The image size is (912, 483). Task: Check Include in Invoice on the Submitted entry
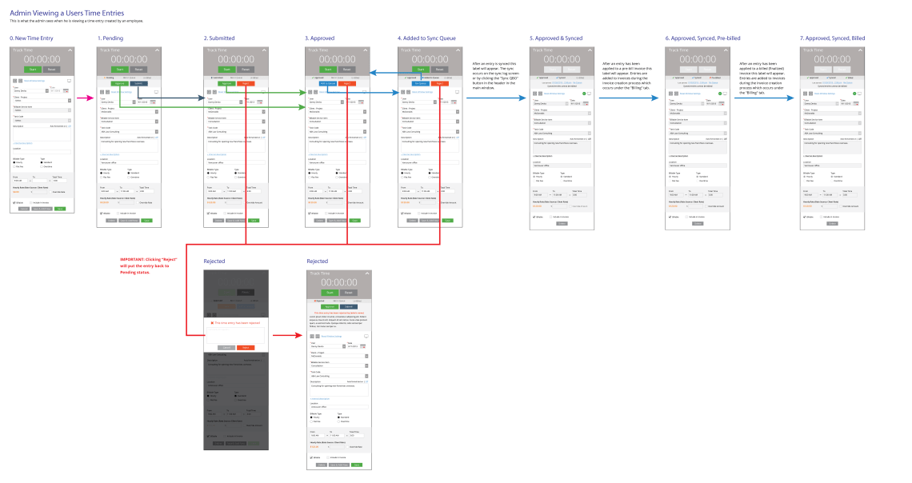pyautogui.click(x=226, y=212)
